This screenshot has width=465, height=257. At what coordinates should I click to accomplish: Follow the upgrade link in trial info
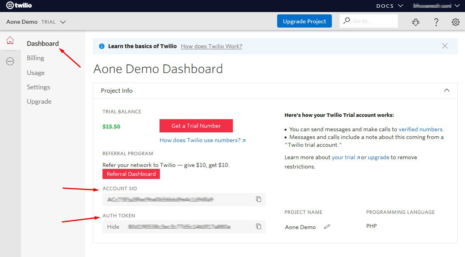(x=378, y=157)
